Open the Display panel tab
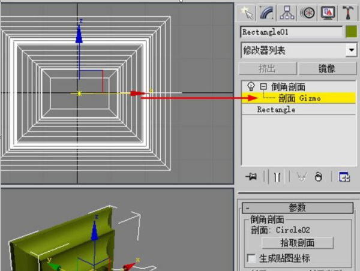This screenshot has width=360, height=271. click(x=328, y=13)
